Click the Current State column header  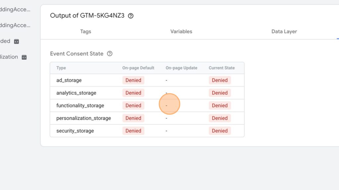(221, 68)
